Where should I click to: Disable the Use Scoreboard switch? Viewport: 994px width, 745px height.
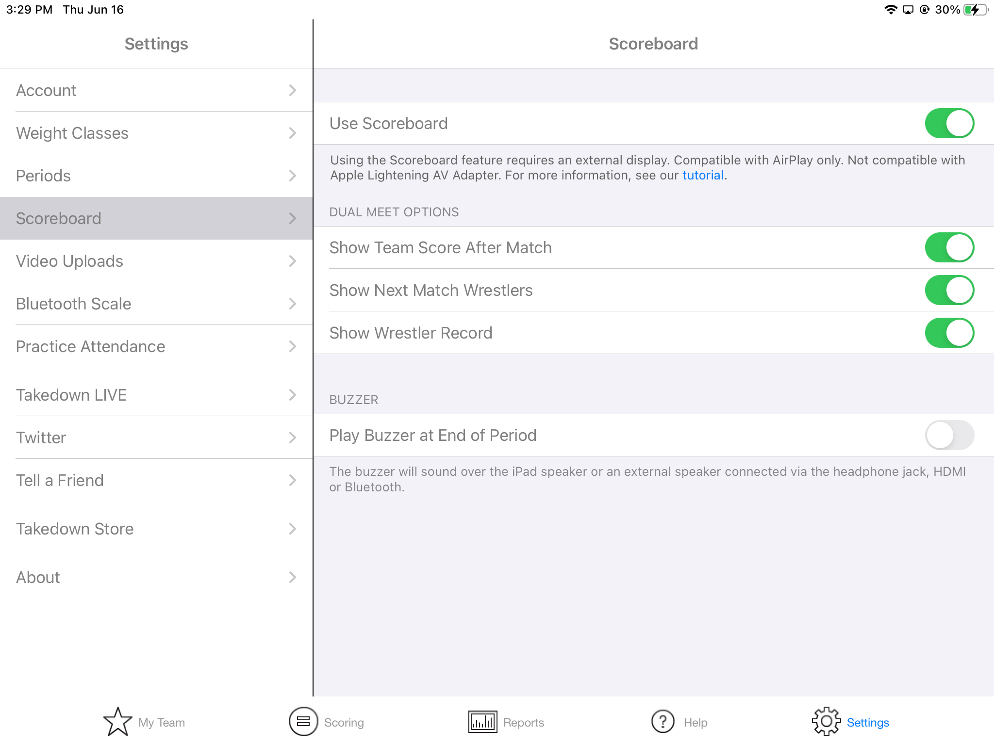[x=949, y=123]
